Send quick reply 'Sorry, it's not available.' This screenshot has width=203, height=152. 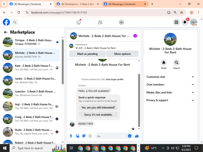(98, 115)
